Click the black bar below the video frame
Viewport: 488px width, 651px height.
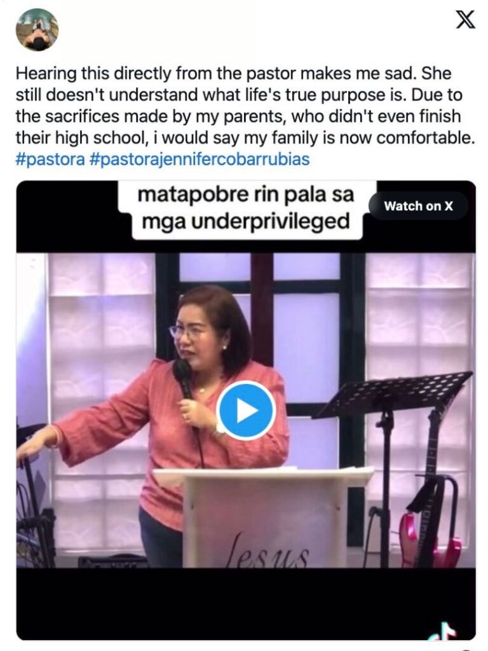246,603
